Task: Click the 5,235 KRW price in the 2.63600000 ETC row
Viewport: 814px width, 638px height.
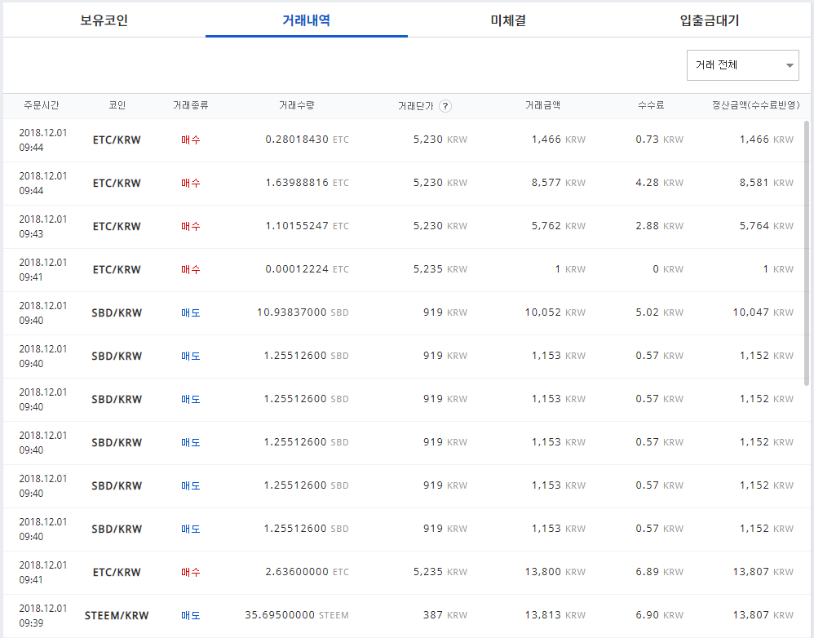Action: [x=440, y=572]
